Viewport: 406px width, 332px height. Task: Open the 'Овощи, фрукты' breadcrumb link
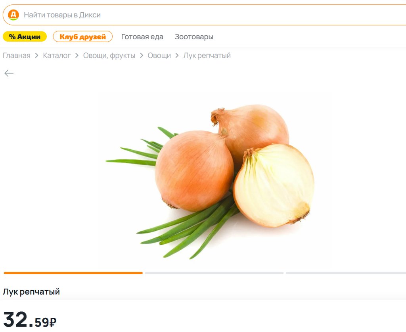tap(109, 56)
